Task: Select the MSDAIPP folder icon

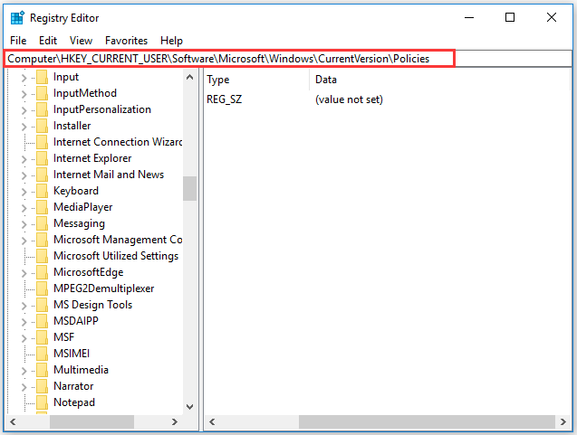Action: [x=42, y=321]
